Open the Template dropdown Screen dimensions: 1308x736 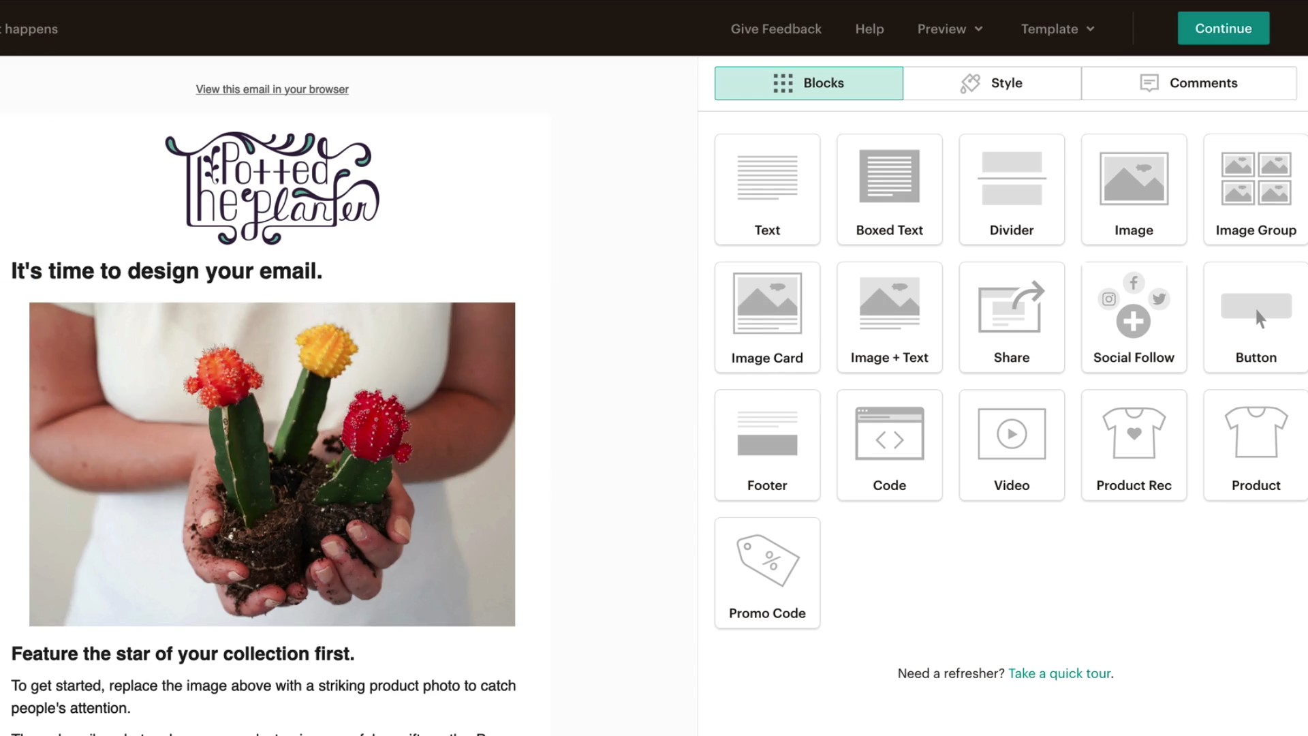[1056, 29]
